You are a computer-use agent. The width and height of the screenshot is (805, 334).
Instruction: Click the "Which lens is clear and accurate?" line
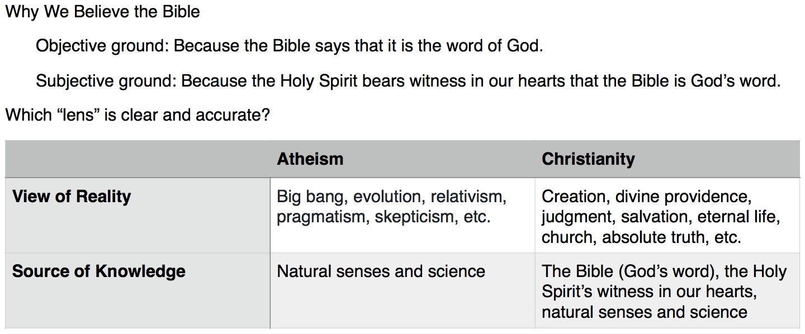pos(138,115)
